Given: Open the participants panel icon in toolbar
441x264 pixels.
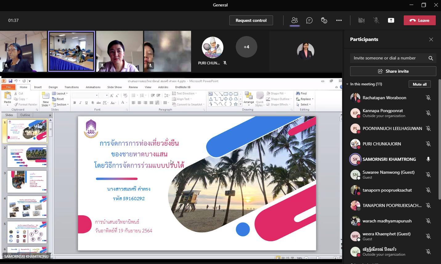Looking at the screenshot, I should [295, 20].
